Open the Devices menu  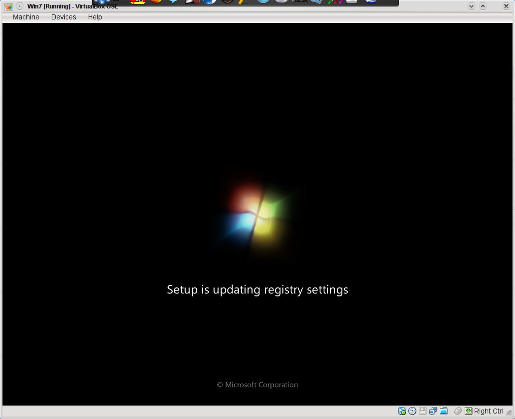click(63, 17)
